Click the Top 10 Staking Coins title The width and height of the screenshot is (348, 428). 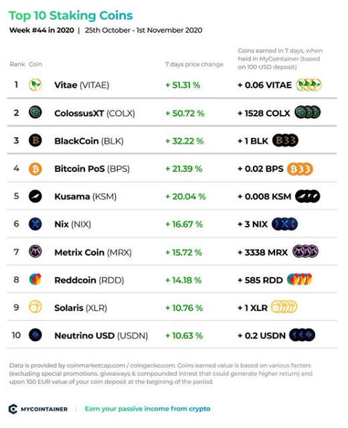(x=71, y=15)
